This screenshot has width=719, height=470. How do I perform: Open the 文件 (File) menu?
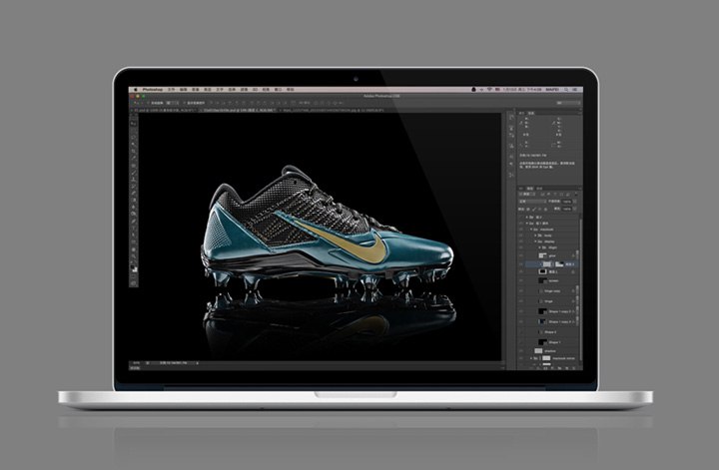(171, 90)
